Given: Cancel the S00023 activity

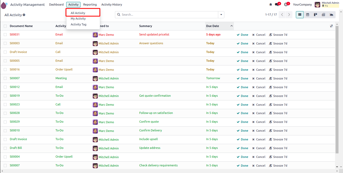Looking at the screenshot, I should click(x=259, y=105).
